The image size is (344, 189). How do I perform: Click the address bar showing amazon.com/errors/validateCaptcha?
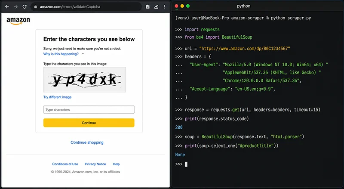point(86,7)
